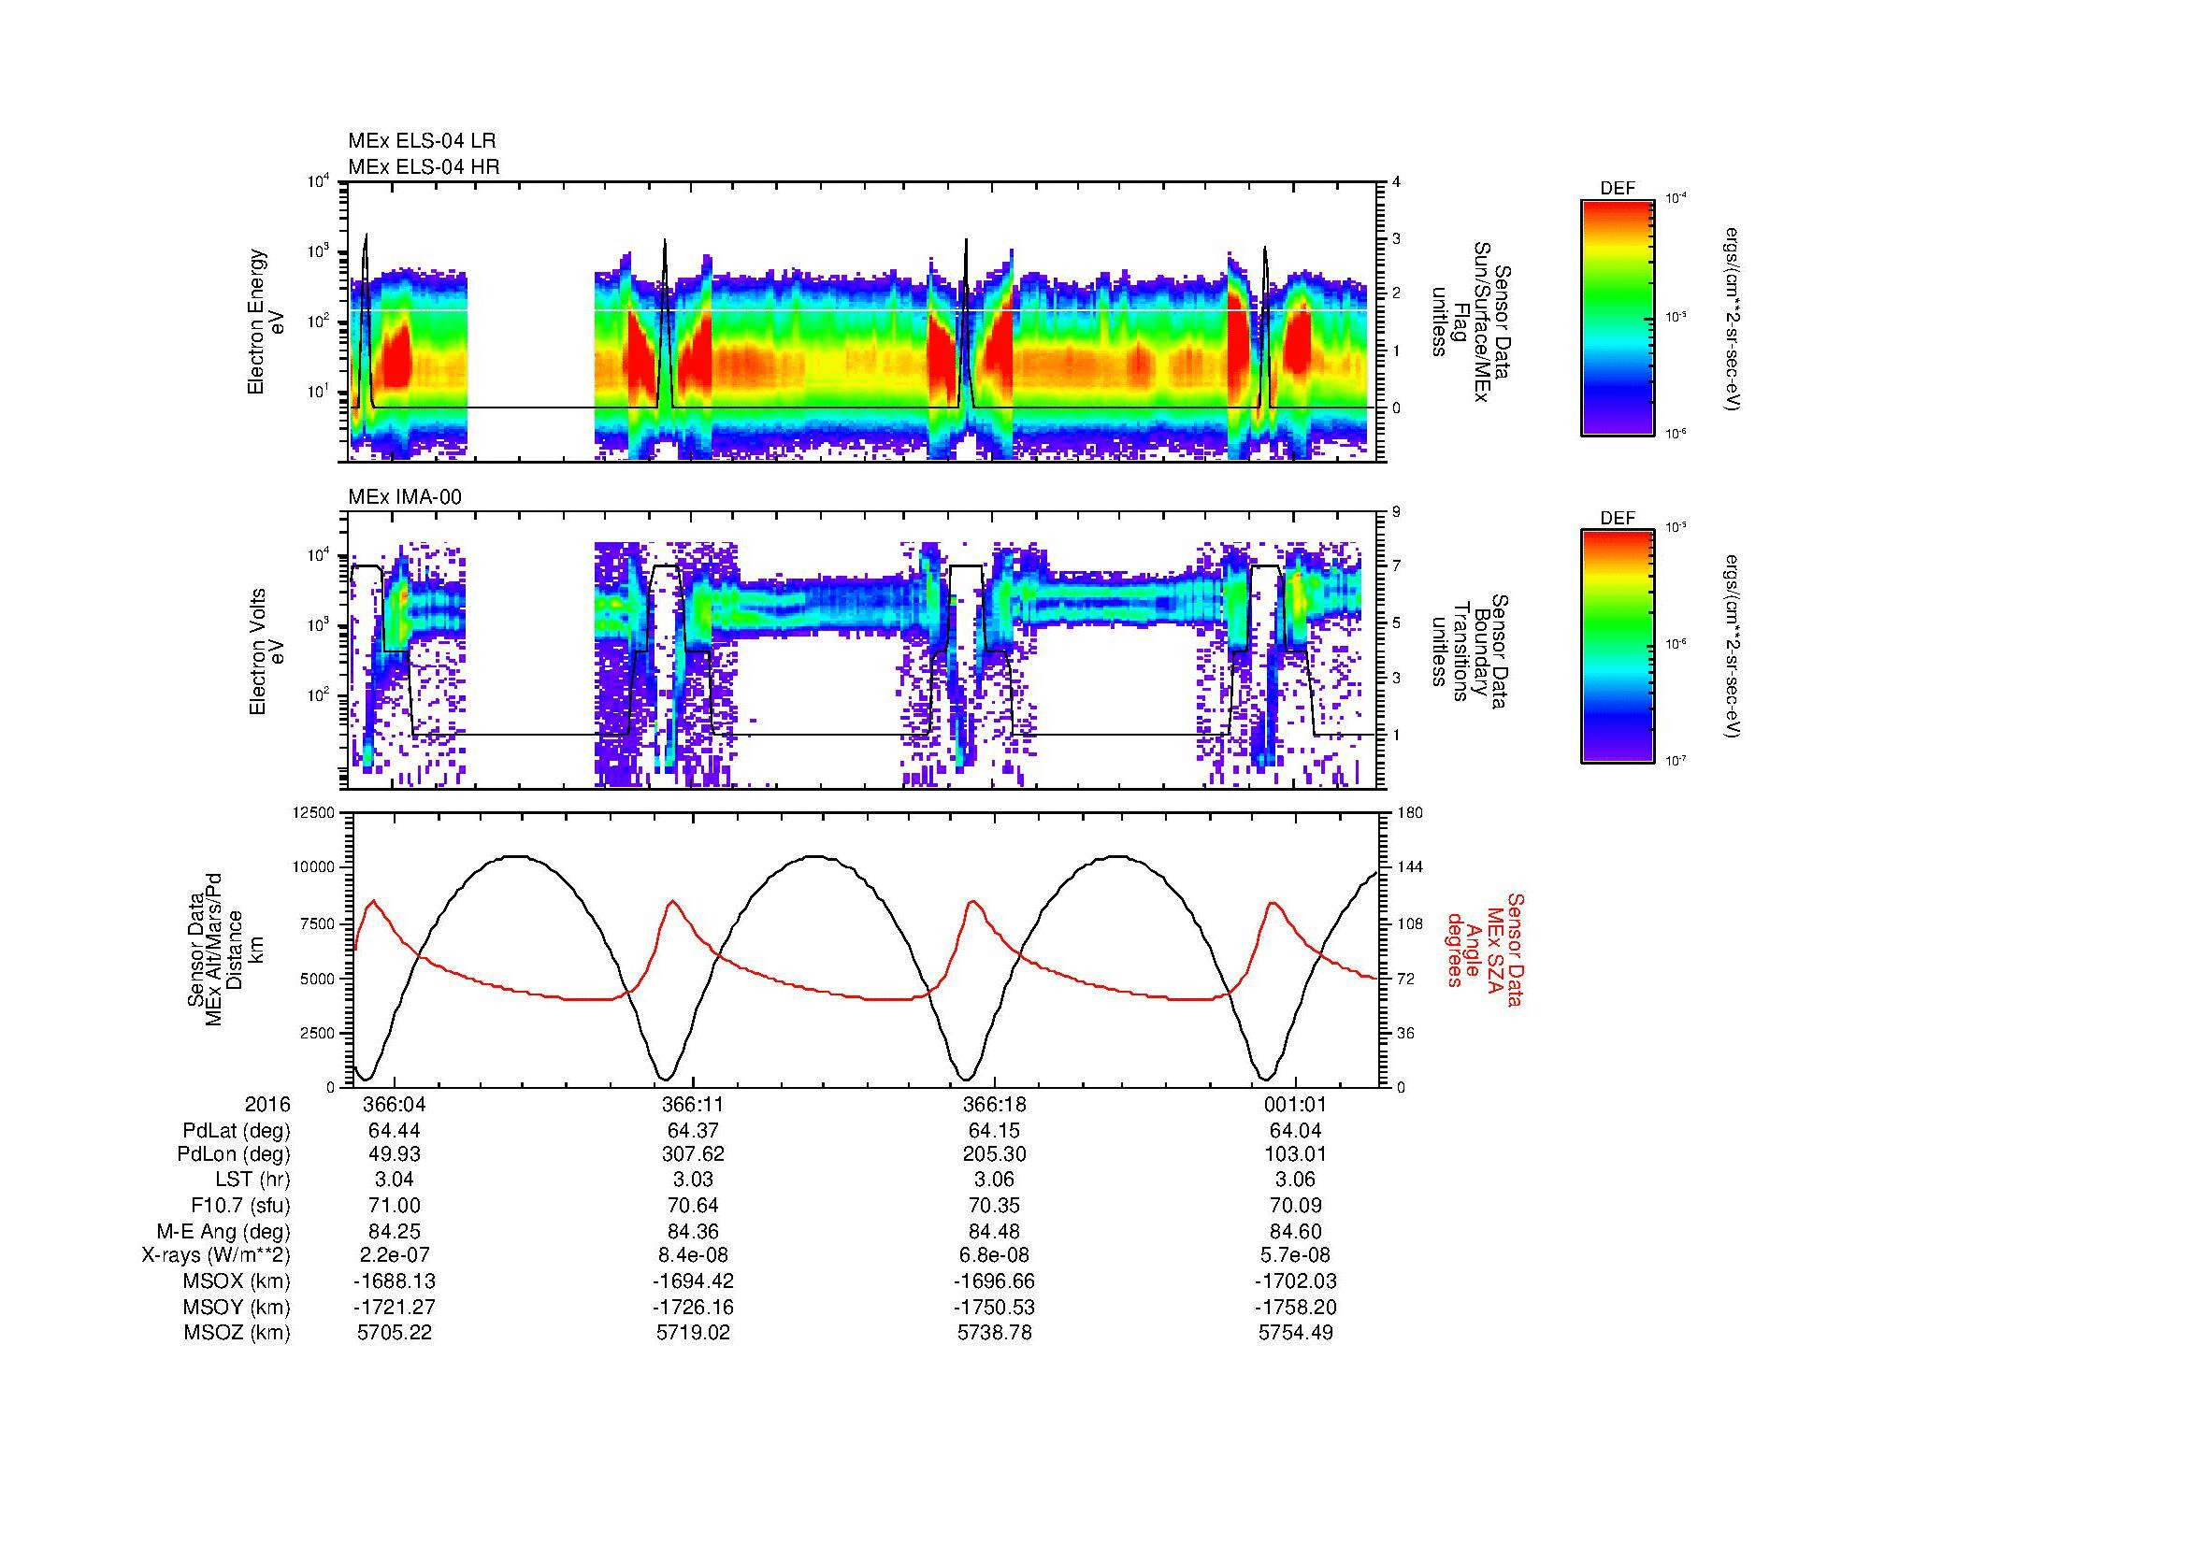Click the 'MEx Alt/Mars/Pd Distance km' axis label
Viewport: 2187px width, 1545px height.
(x=224, y=950)
